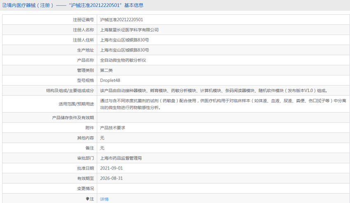
Task: Click management category value 第二类
Action: [106, 70]
